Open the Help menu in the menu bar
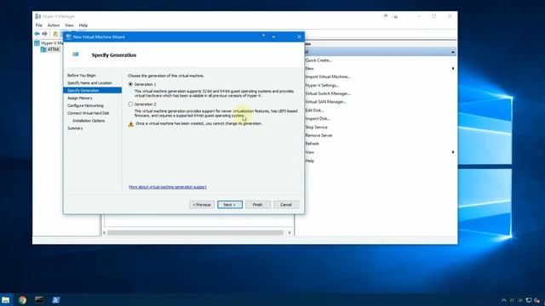Image resolution: width=545 pixels, height=306 pixels. [83, 25]
